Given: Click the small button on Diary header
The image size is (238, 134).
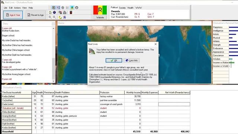Looking at the screenshot, I should tap(53, 24).
